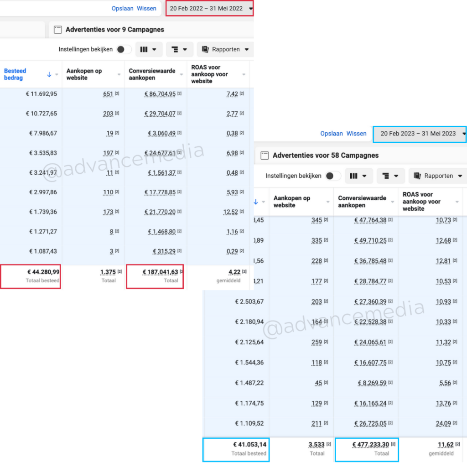Click the Wissen link in the 2023 panel
The width and height of the screenshot is (467, 467).
tap(356, 134)
